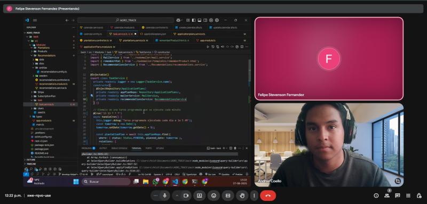
Task: Open the emoji reactions button
Action: click(x=213, y=195)
